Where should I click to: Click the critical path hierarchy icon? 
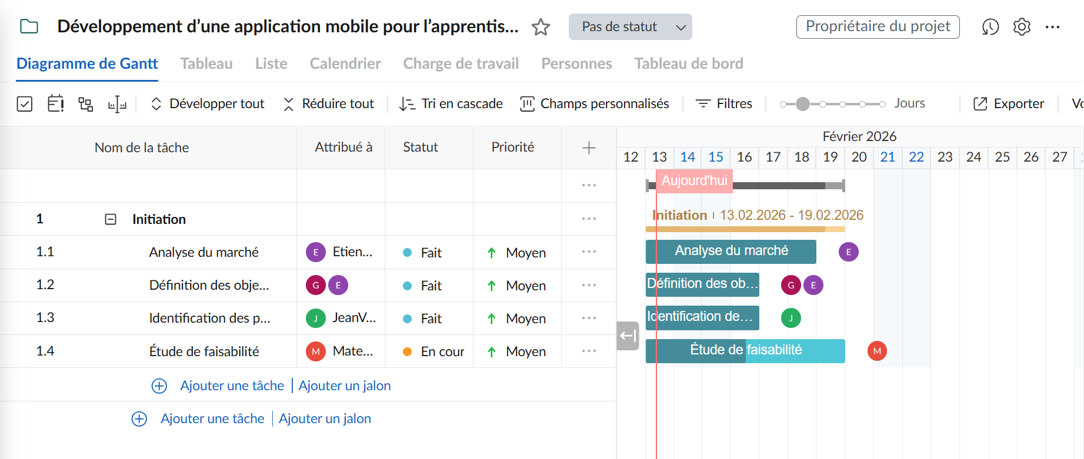pyautogui.click(x=86, y=104)
